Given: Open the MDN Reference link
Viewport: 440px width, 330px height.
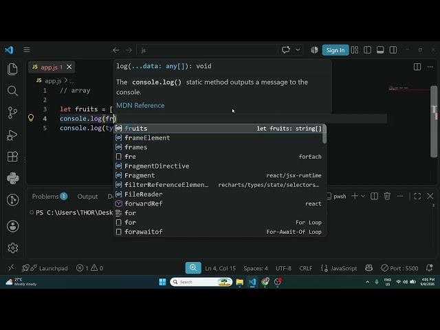Looking at the screenshot, I should pos(140,105).
